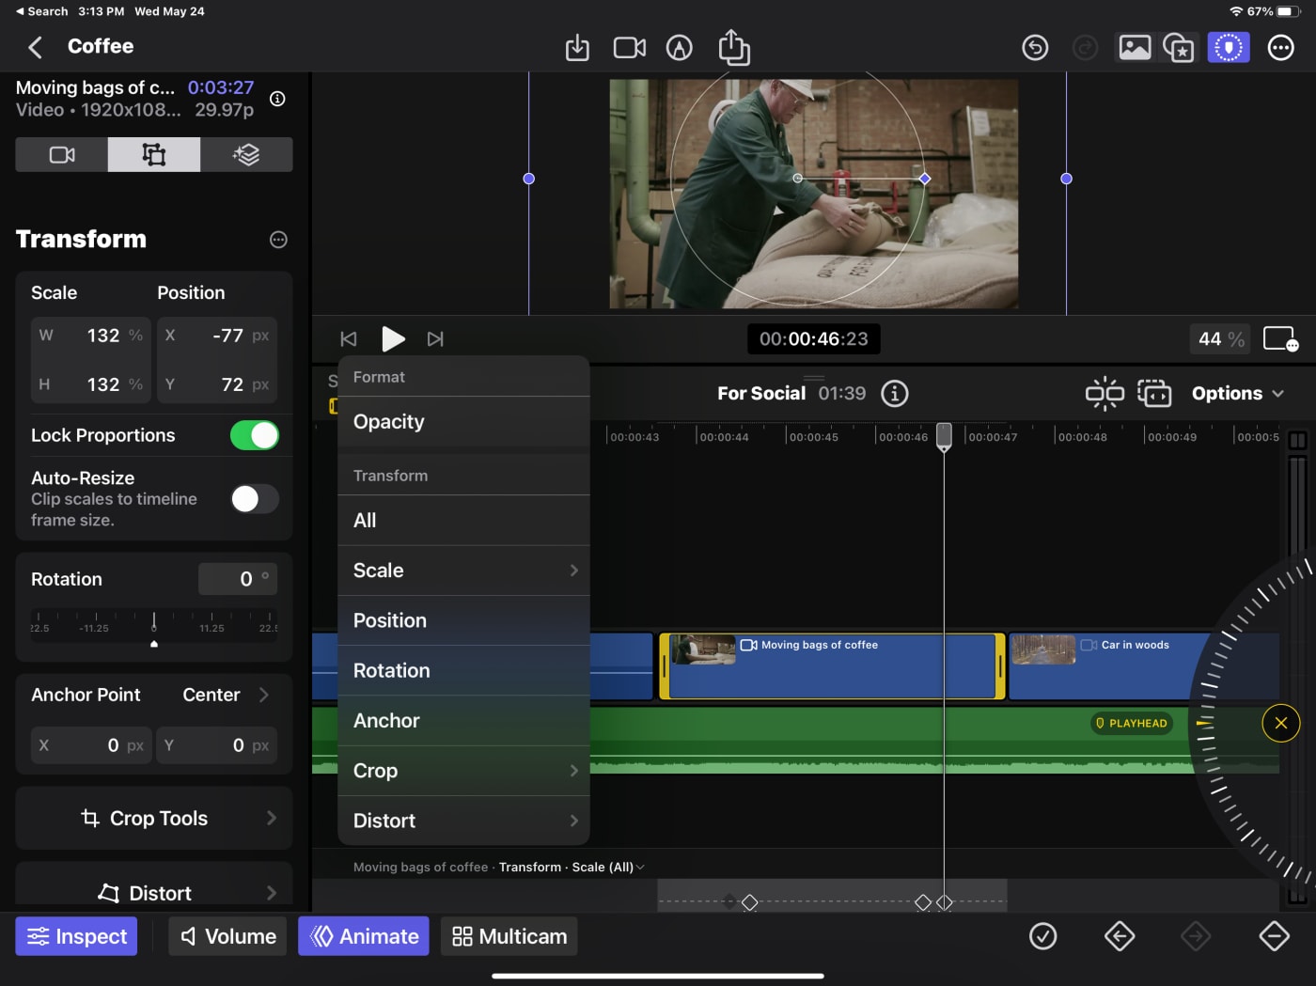Switch to the video inspector tab
The width and height of the screenshot is (1316, 986).
pyautogui.click(x=62, y=155)
